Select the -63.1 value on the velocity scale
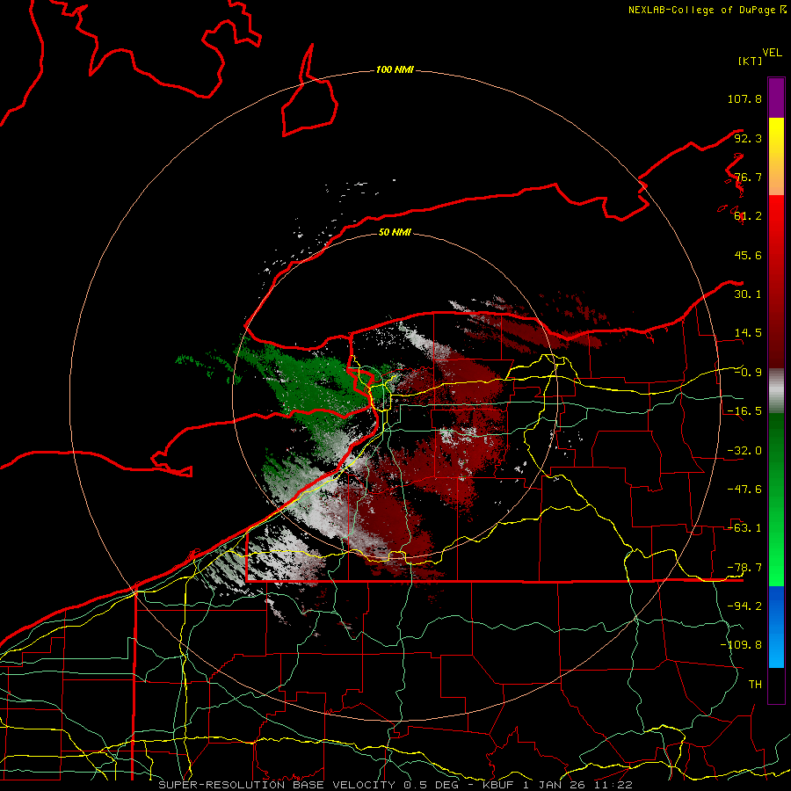 [x=744, y=528]
